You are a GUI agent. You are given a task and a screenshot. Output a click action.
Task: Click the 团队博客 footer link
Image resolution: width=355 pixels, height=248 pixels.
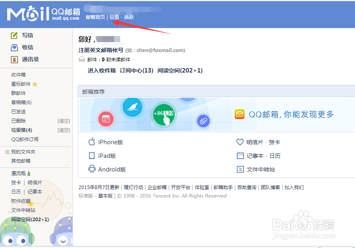(270, 188)
